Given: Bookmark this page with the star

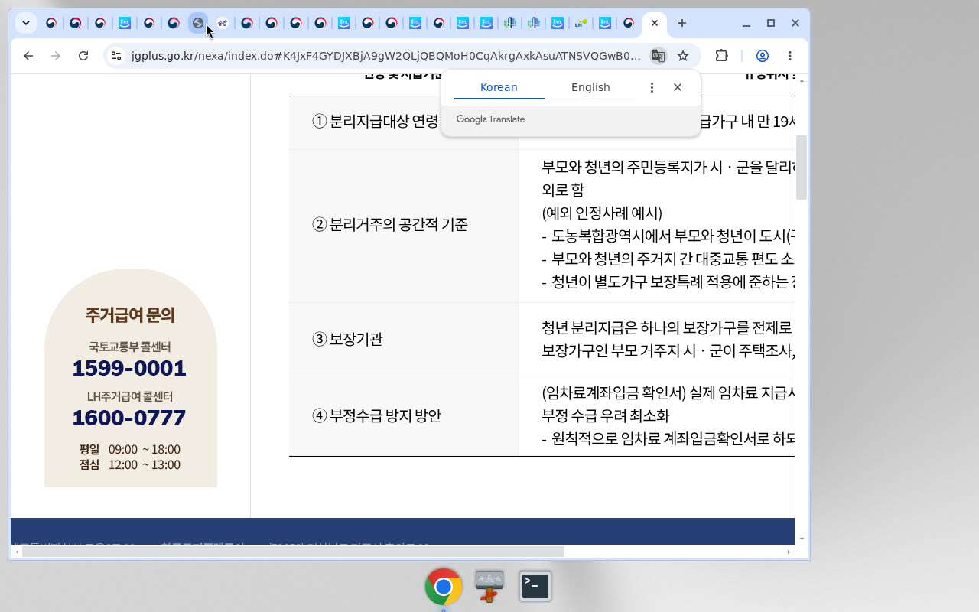Looking at the screenshot, I should [683, 56].
